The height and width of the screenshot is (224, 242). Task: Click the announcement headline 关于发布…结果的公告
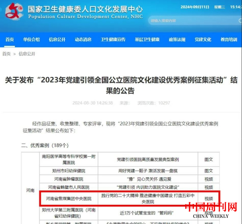pyautogui.click(x=121, y=85)
